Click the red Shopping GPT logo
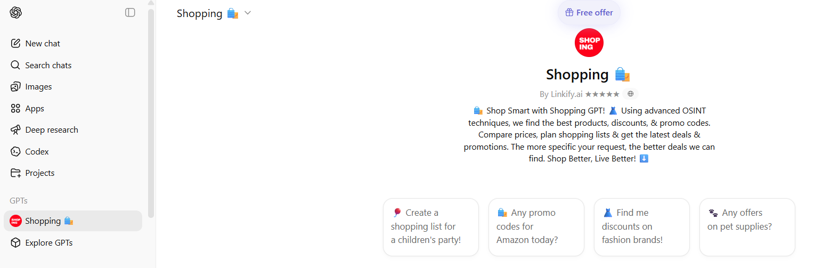The image size is (831, 268). [589, 43]
